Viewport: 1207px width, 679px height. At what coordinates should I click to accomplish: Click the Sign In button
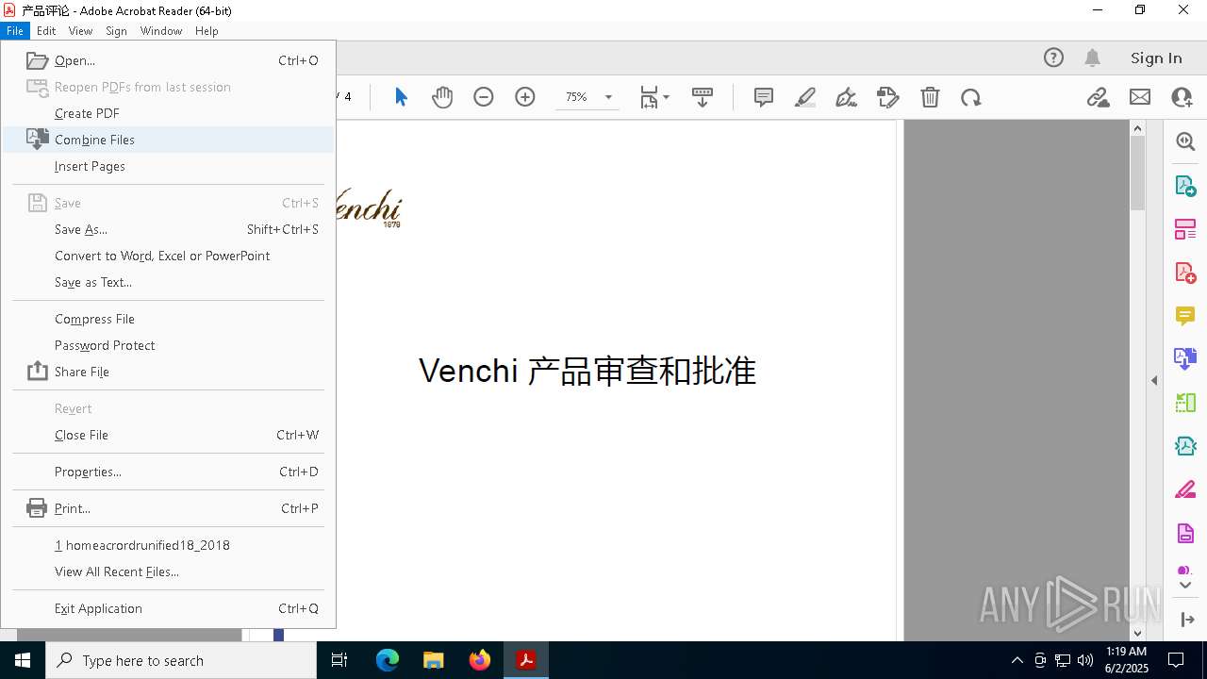point(1156,58)
